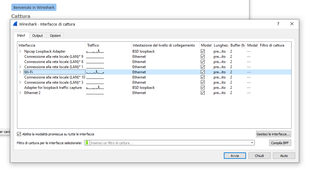The width and height of the screenshot is (311, 181).
Task: Click BSD loopback cell of Npcap row
Action: pos(143,51)
